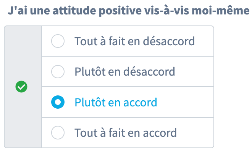This screenshot has height=152, width=252.
Task: Click the 'Tout à fait en accord' label text
Action: 126,133
